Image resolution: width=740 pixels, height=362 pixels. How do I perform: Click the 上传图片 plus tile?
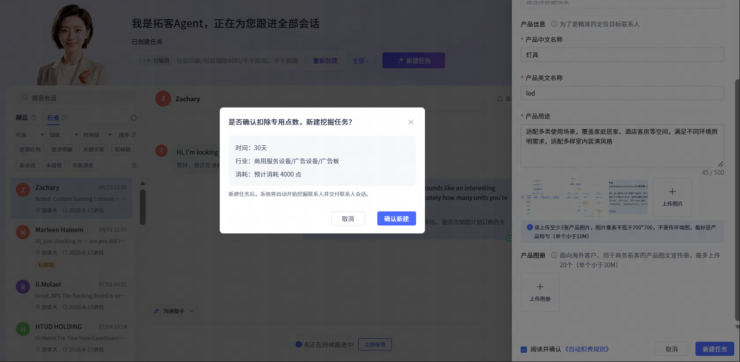click(x=672, y=197)
